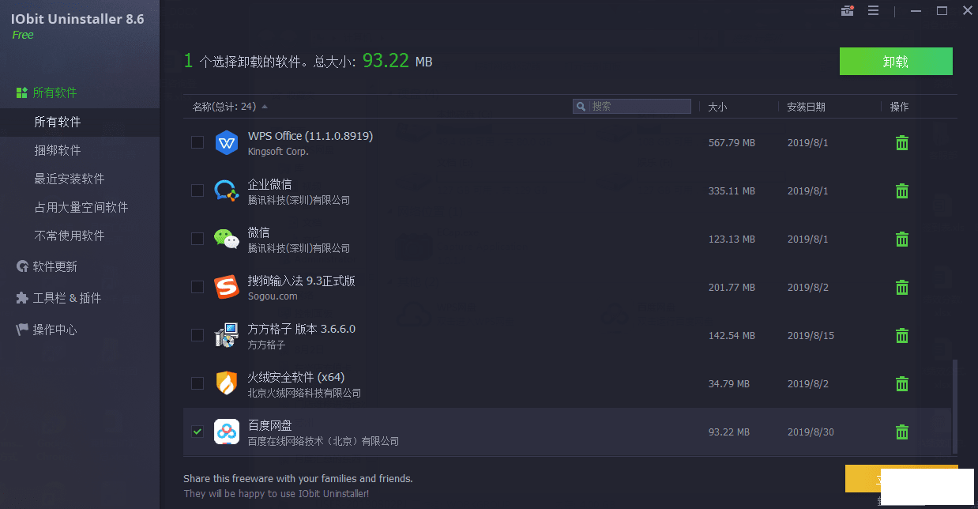The height and width of the screenshot is (509, 978).
Task: Click the Sogou.com publisher text
Action: click(x=273, y=296)
